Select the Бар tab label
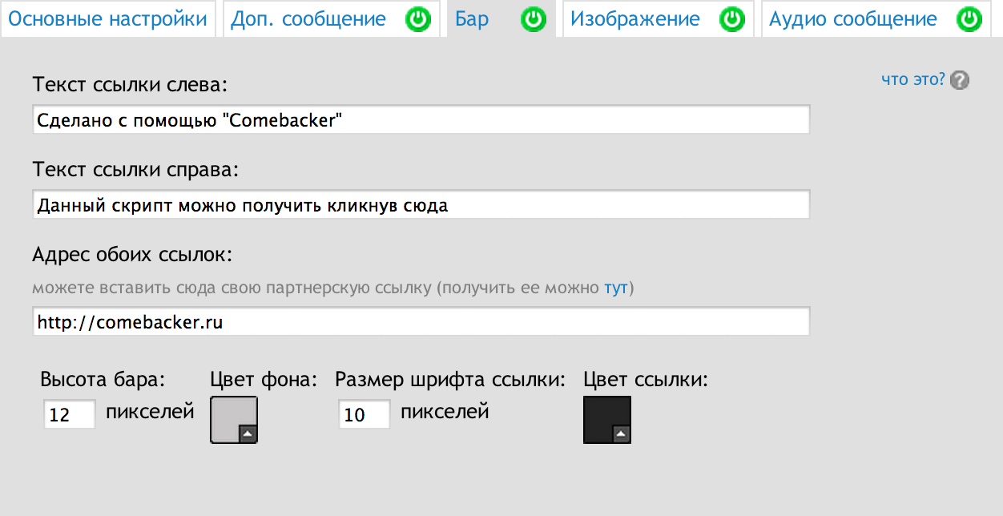 (472, 19)
